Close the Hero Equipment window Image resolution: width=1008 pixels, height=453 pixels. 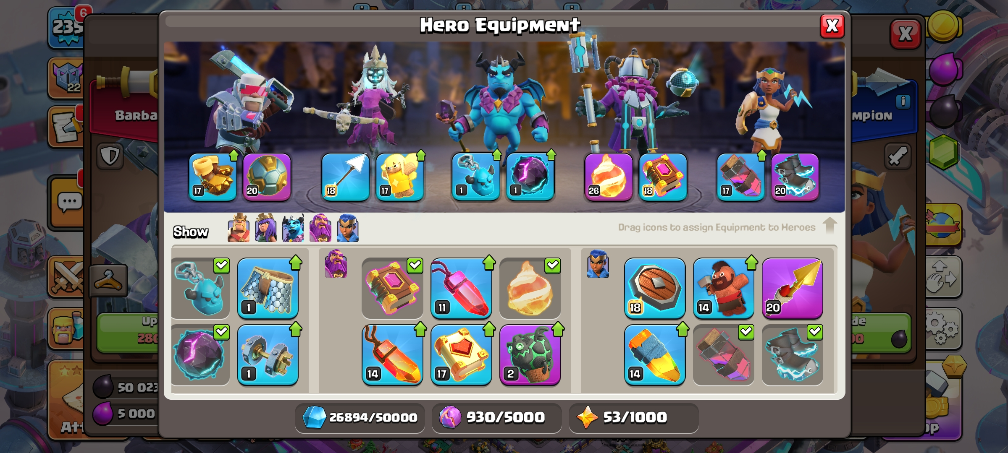[x=832, y=26]
